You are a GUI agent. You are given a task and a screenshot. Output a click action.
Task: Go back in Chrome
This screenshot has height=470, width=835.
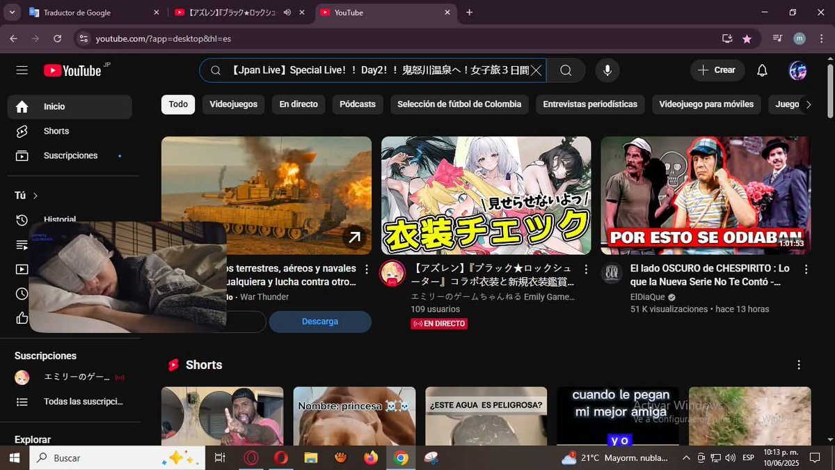pos(13,39)
